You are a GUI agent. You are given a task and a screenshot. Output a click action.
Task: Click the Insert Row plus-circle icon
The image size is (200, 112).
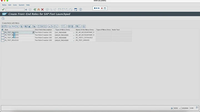tap(42, 26)
